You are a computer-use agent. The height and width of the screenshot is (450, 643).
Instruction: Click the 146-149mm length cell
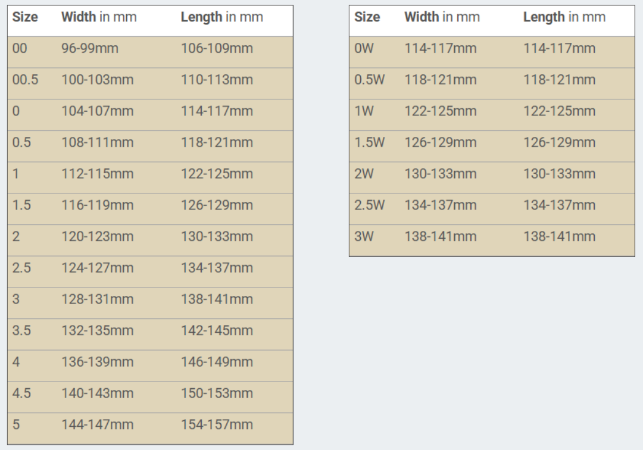(x=217, y=362)
